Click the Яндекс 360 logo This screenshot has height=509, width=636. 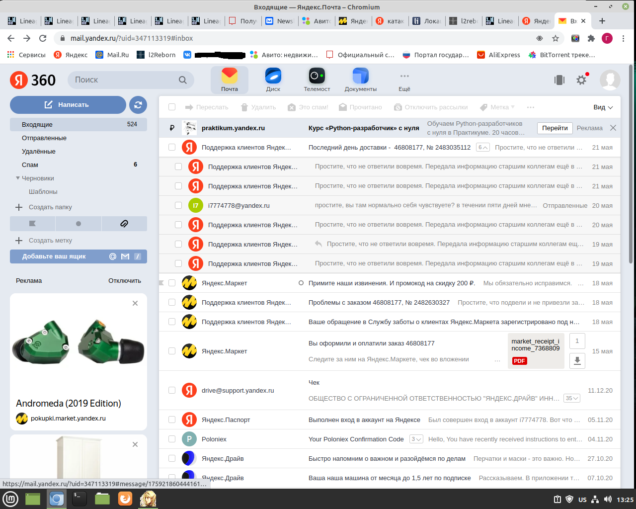[33, 80]
